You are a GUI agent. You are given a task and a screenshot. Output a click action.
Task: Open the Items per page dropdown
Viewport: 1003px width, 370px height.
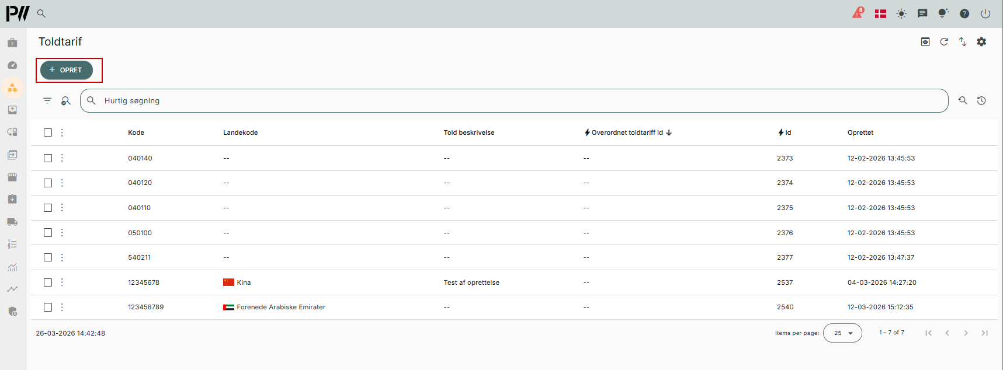(842, 333)
